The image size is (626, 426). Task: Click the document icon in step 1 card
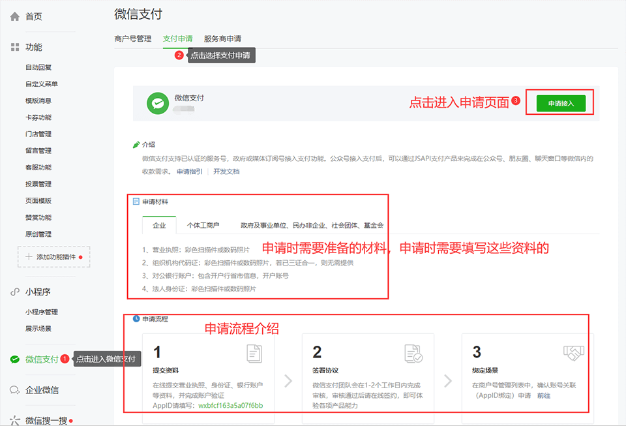click(254, 354)
